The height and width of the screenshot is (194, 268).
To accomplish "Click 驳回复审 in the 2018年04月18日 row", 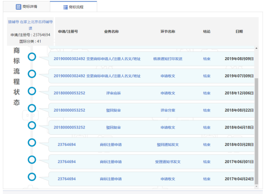I will click(x=114, y=128).
